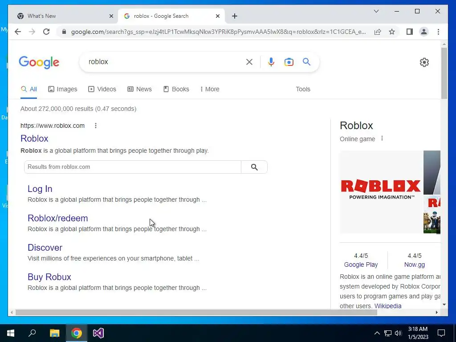Bookmark this page with the star icon
Screen dimensions: 456x342
pyautogui.click(x=392, y=32)
